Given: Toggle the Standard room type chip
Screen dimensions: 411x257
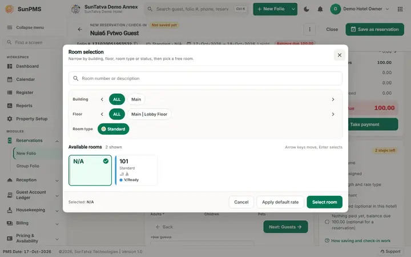Looking at the screenshot, I should [113, 129].
